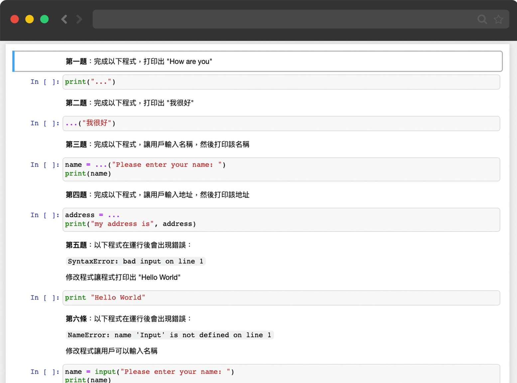
Task: Click the red close traffic light
Action: pyautogui.click(x=15, y=19)
